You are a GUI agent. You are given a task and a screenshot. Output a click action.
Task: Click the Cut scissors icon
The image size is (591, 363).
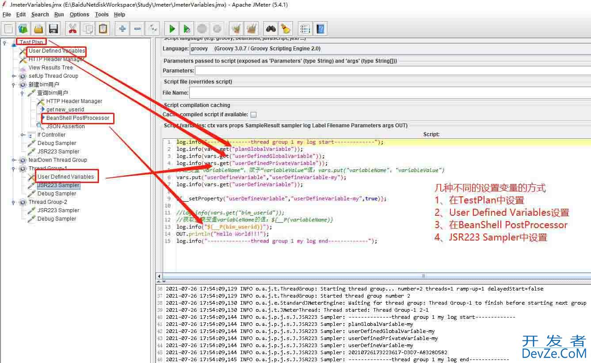tap(72, 29)
